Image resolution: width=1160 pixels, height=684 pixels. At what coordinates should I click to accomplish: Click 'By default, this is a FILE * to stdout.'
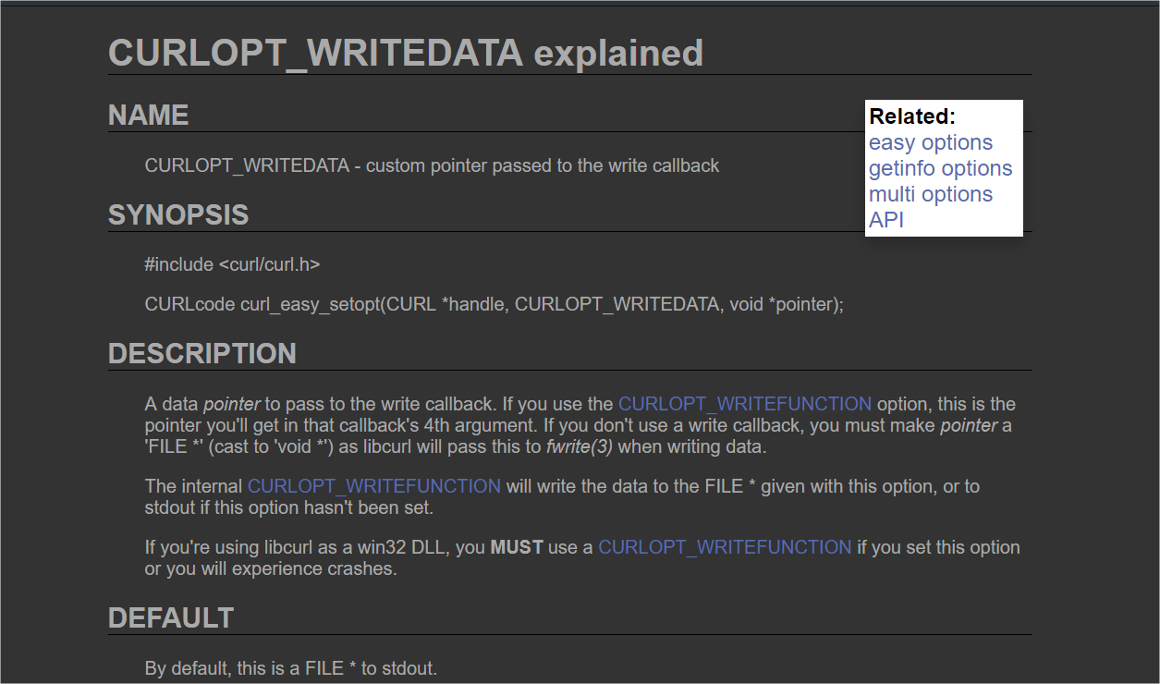coord(291,668)
